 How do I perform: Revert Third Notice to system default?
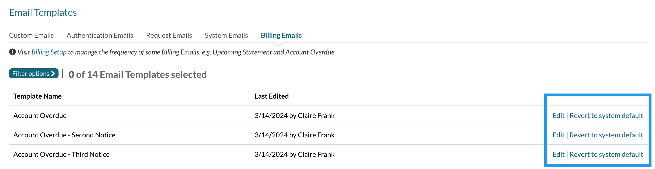click(x=606, y=154)
